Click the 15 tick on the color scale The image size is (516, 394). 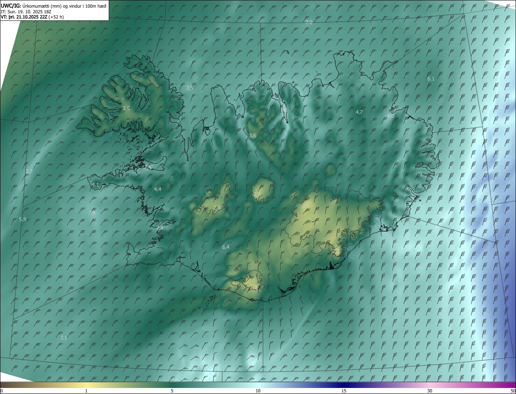pos(344,391)
